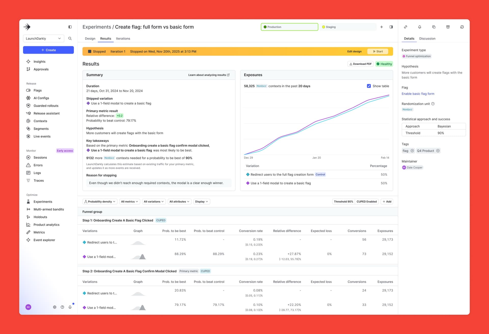Screen dimensions: 489x334
Task: Open All attributes dropdown
Action: 180,201
